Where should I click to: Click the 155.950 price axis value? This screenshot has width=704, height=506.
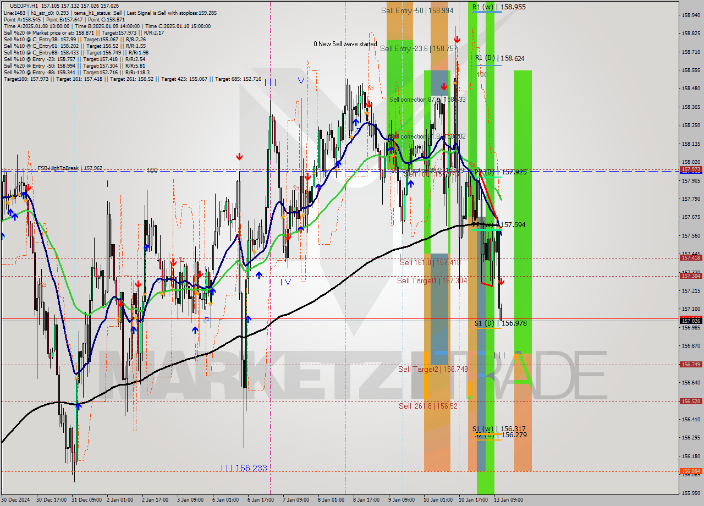[x=691, y=493]
